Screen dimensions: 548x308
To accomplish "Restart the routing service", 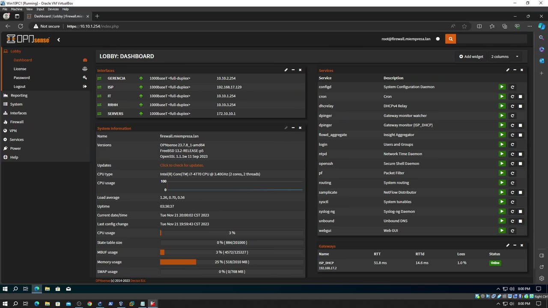I will coord(512,183).
